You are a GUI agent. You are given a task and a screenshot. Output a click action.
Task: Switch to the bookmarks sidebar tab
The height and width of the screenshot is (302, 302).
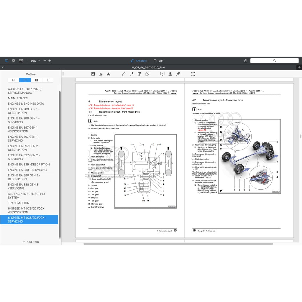(13, 80)
